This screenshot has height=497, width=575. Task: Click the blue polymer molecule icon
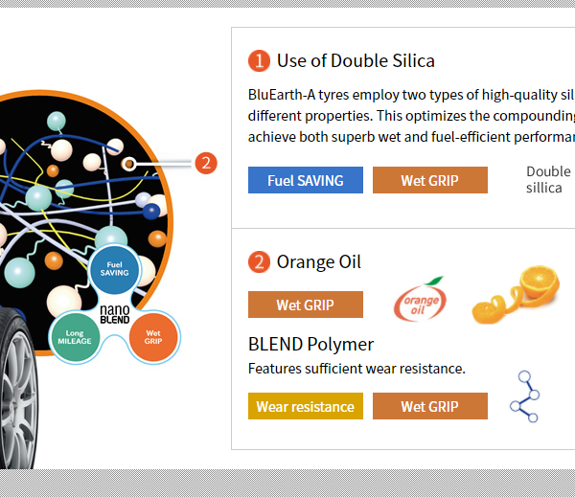click(524, 396)
